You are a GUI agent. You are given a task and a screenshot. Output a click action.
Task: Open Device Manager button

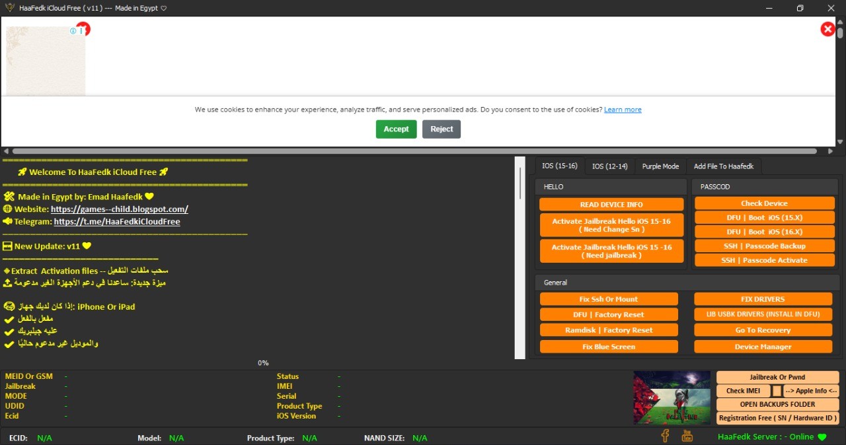coord(763,347)
